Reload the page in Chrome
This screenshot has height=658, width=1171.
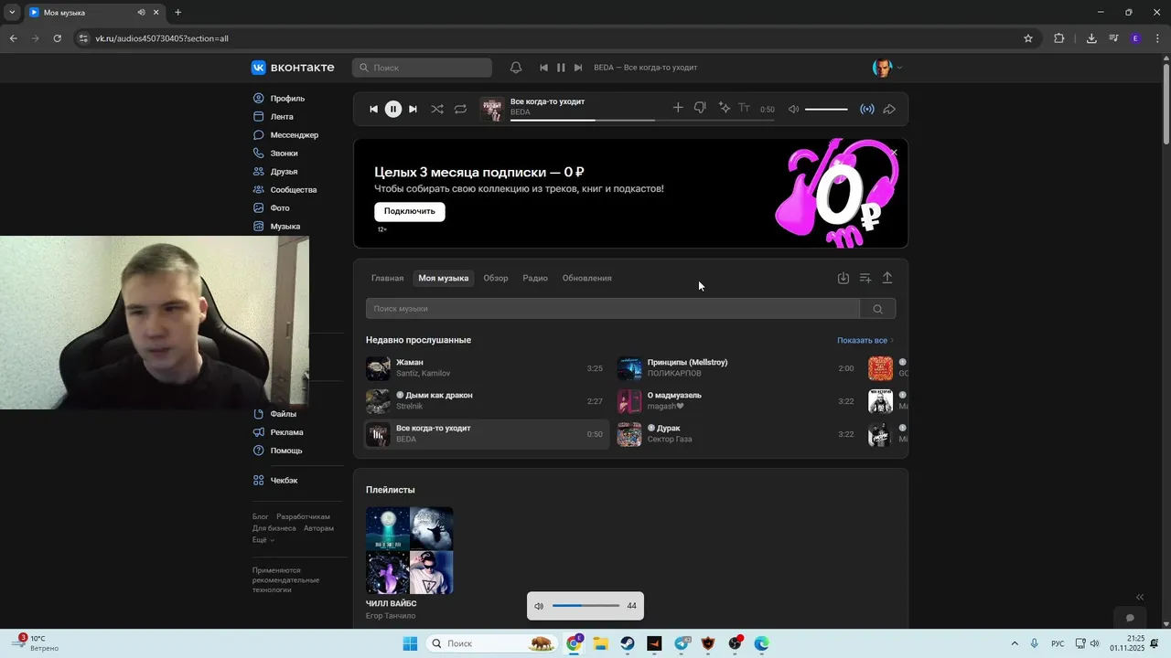coord(57,38)
